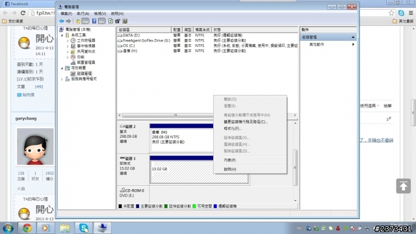This screenshot has width=416, height=234.
Task: Expand the 事件檢視器 tree node
Action: [68, 46]
